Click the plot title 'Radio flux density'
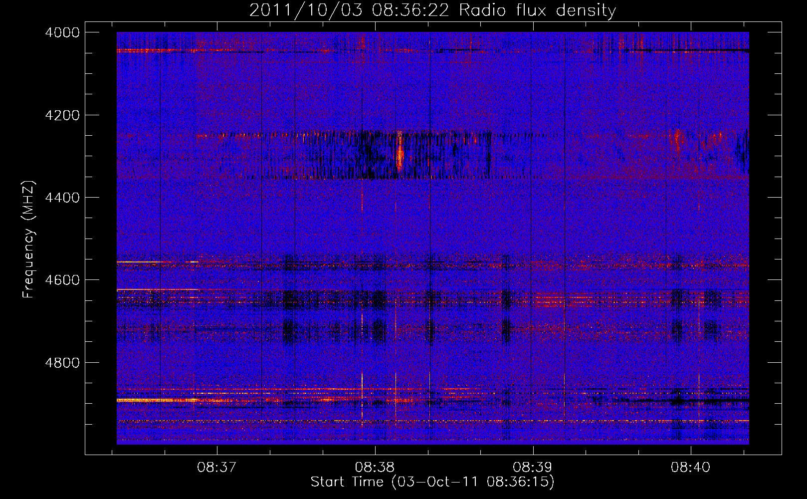Image resolution: width=807 pixels, height=499 pixels. coord(537,10)
